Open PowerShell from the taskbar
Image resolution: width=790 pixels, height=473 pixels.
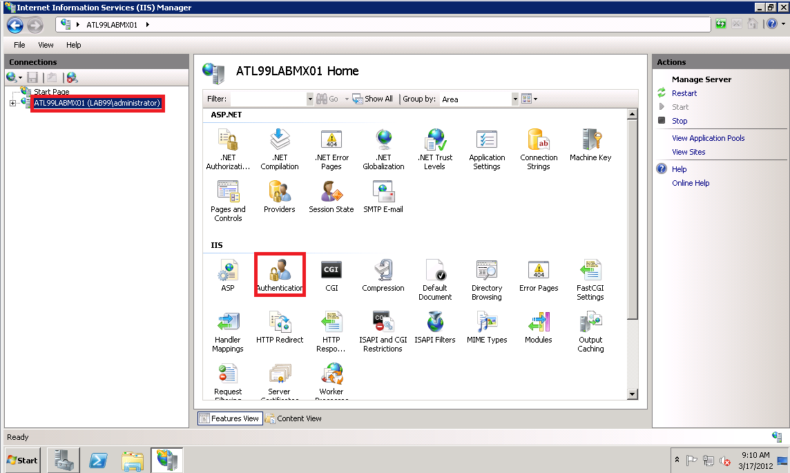click(98, 460)
